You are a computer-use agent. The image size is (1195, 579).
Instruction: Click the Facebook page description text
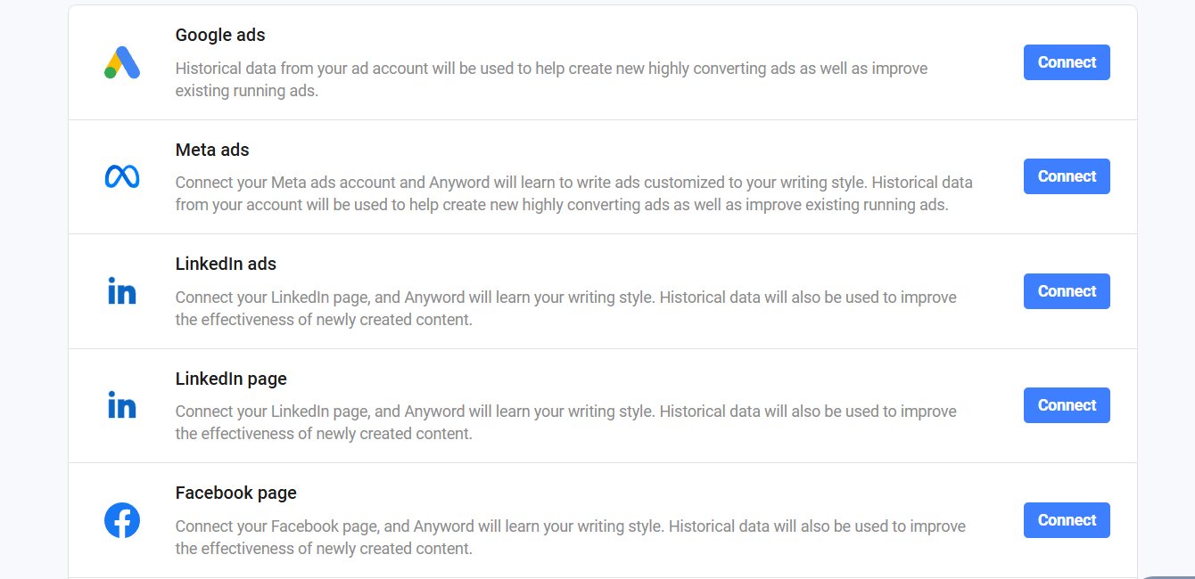pyautogui.click(x=571, y=537)
